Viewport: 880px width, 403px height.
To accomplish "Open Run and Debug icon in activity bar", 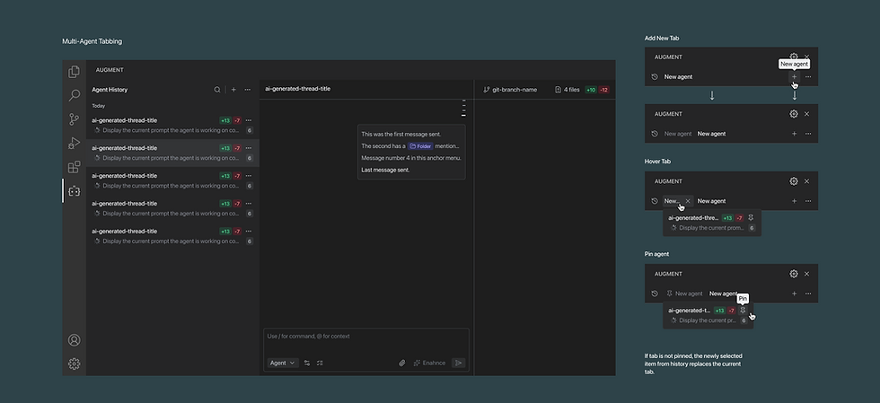I will tap(74, 143).
